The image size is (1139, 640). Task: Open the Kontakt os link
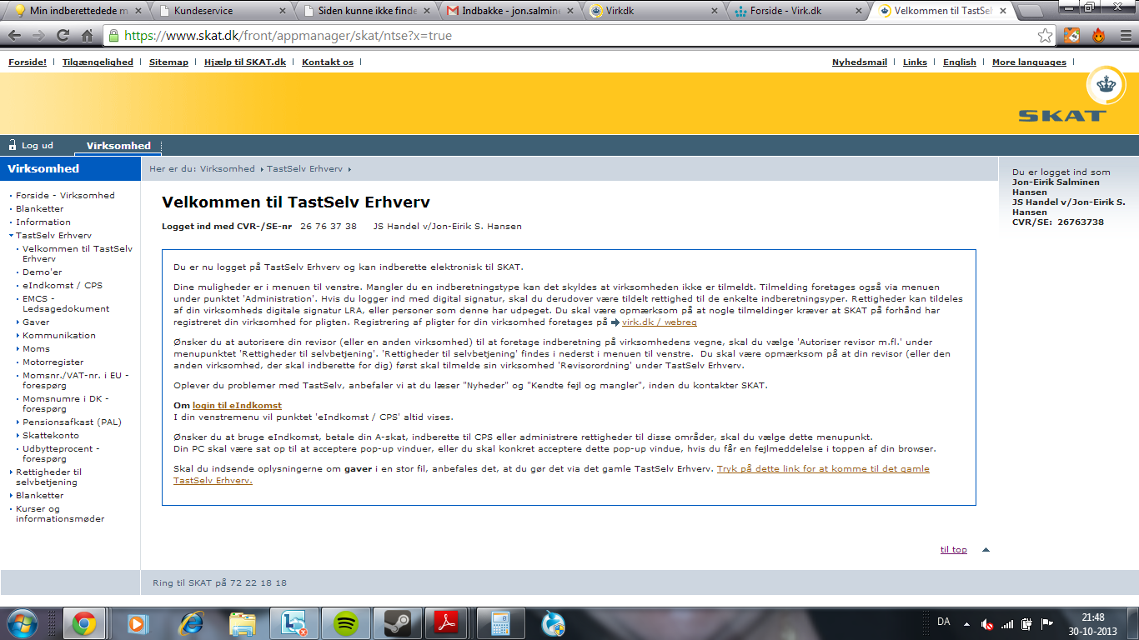pos(328,62)
